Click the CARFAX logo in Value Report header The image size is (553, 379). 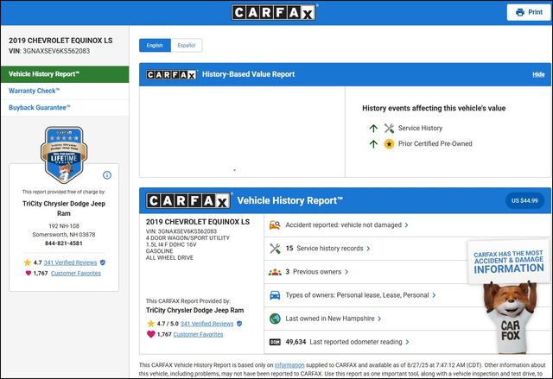pyautogui.click(x=171, y=74)
